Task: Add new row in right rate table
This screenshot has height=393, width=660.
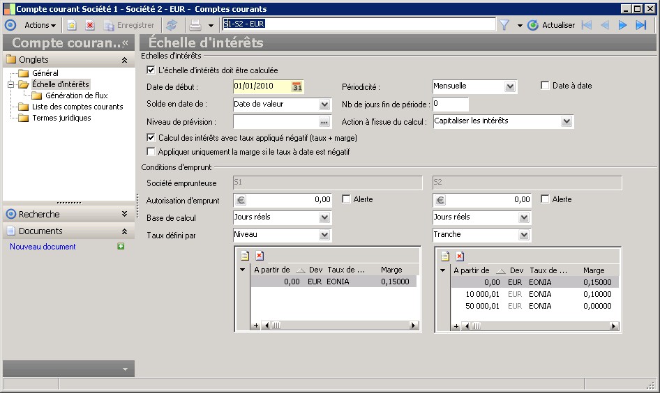Action: click(445, 256)
